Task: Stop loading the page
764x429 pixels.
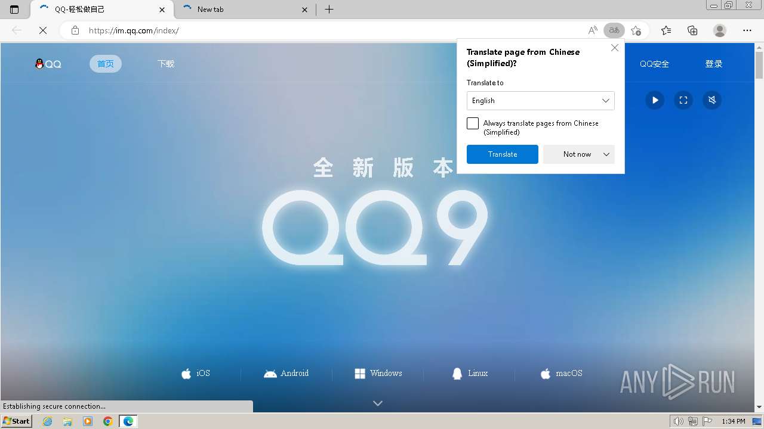Action: (43, 30)
